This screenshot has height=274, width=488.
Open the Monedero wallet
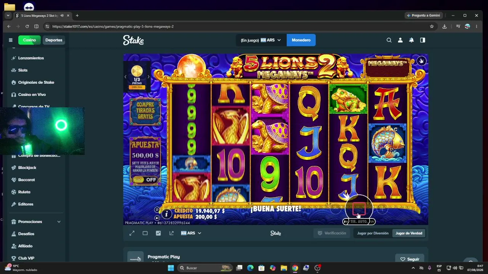[x=301, y=40]
